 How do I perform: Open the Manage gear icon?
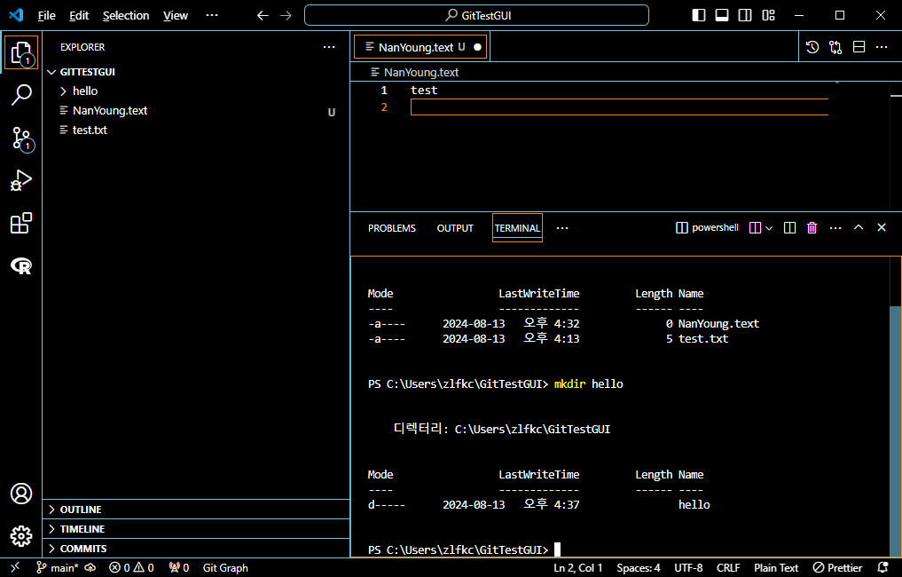coord(21,536)
